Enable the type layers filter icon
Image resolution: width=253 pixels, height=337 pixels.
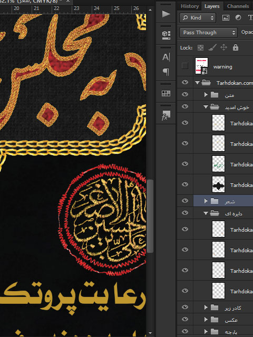click(250, 17)
